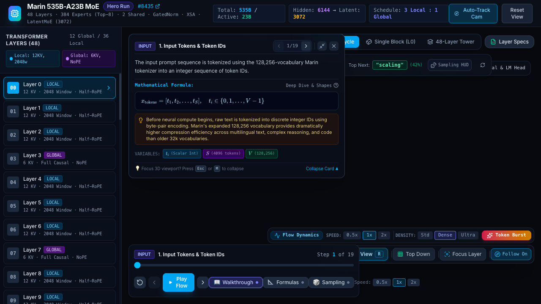Select Layer 5 in the transformer layers list
This screenshot has width=541, height=304.
point(60,206)
